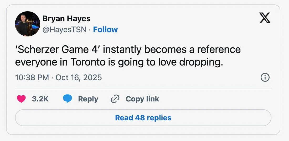The width and height of the screenshot is (289, 141).
Task: Click the word Toronto in the tweet
Action: click(x=84, y=62)
